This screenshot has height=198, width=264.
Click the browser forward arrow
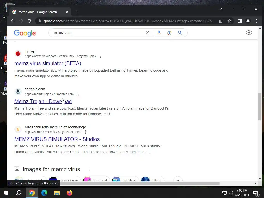coord(21,21)
